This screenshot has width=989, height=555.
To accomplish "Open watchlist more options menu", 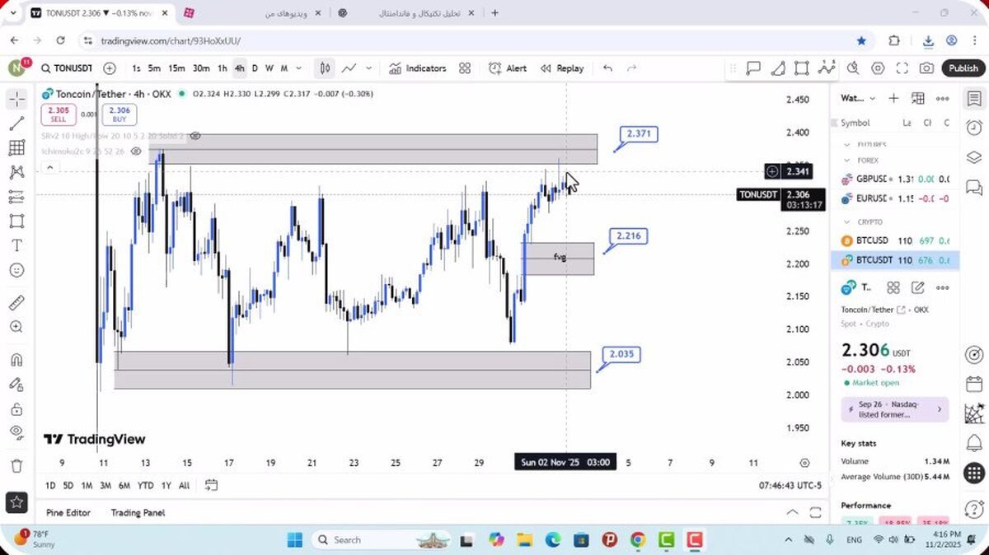I will click(943, 99).
